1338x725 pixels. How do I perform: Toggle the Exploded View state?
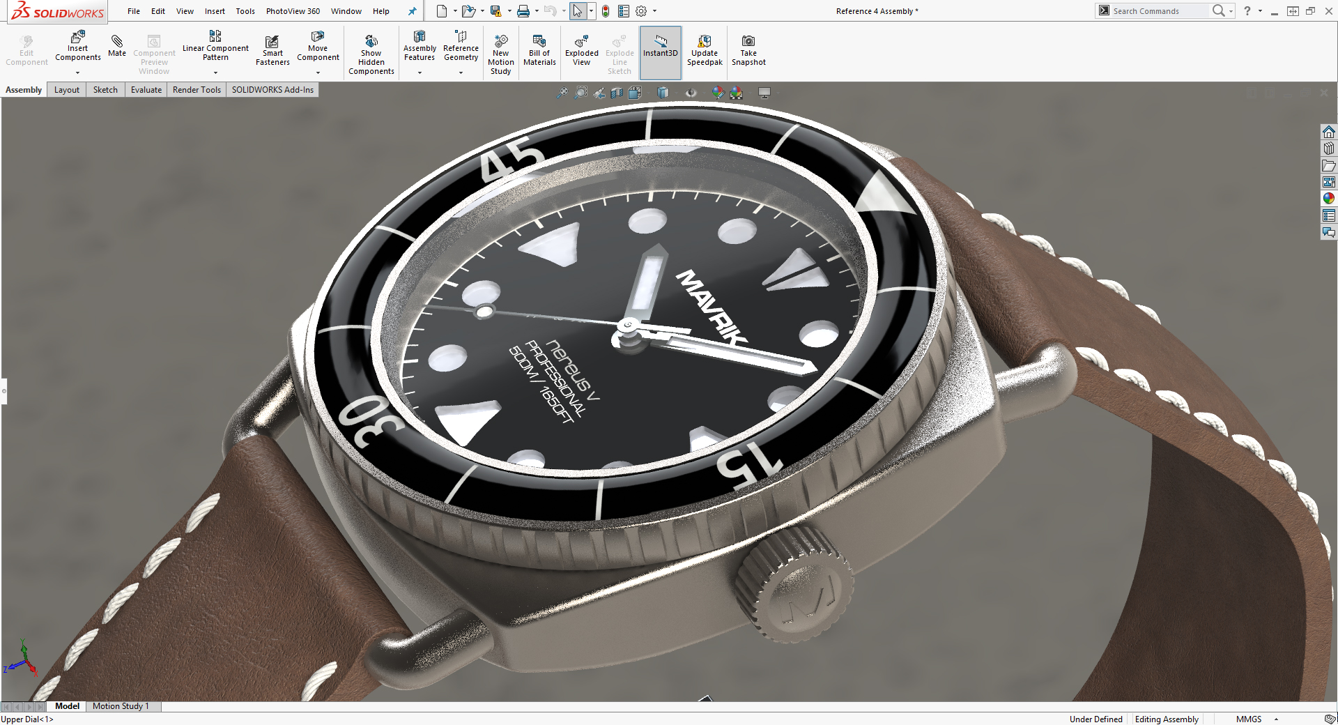click(580, 47)
